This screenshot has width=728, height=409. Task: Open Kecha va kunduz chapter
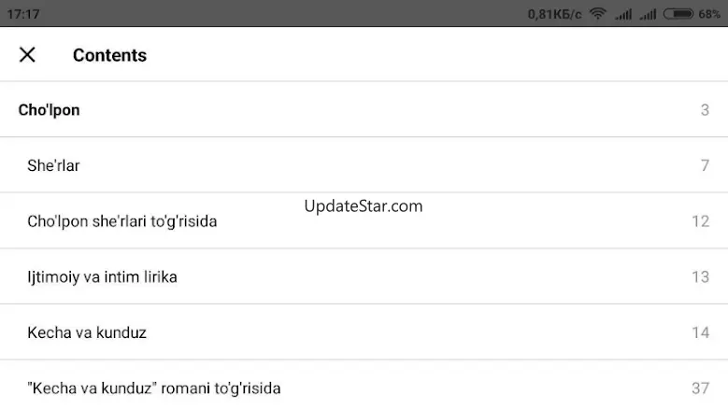(x=364, y=332)
